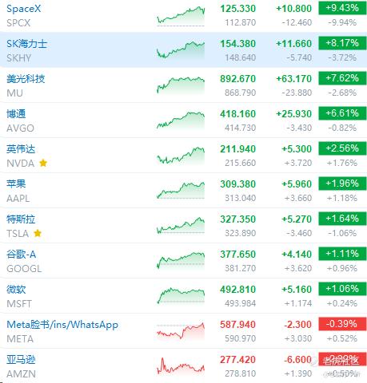The height and width of the screenshot is (383, 367).
Task: Open SpaceX intraday sparkline chart
Action: (x=181, y=16)
